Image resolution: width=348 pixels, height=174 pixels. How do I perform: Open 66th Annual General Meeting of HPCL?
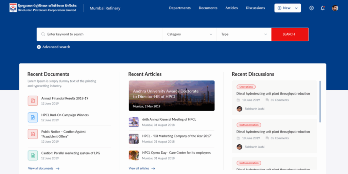coord(169,119)
